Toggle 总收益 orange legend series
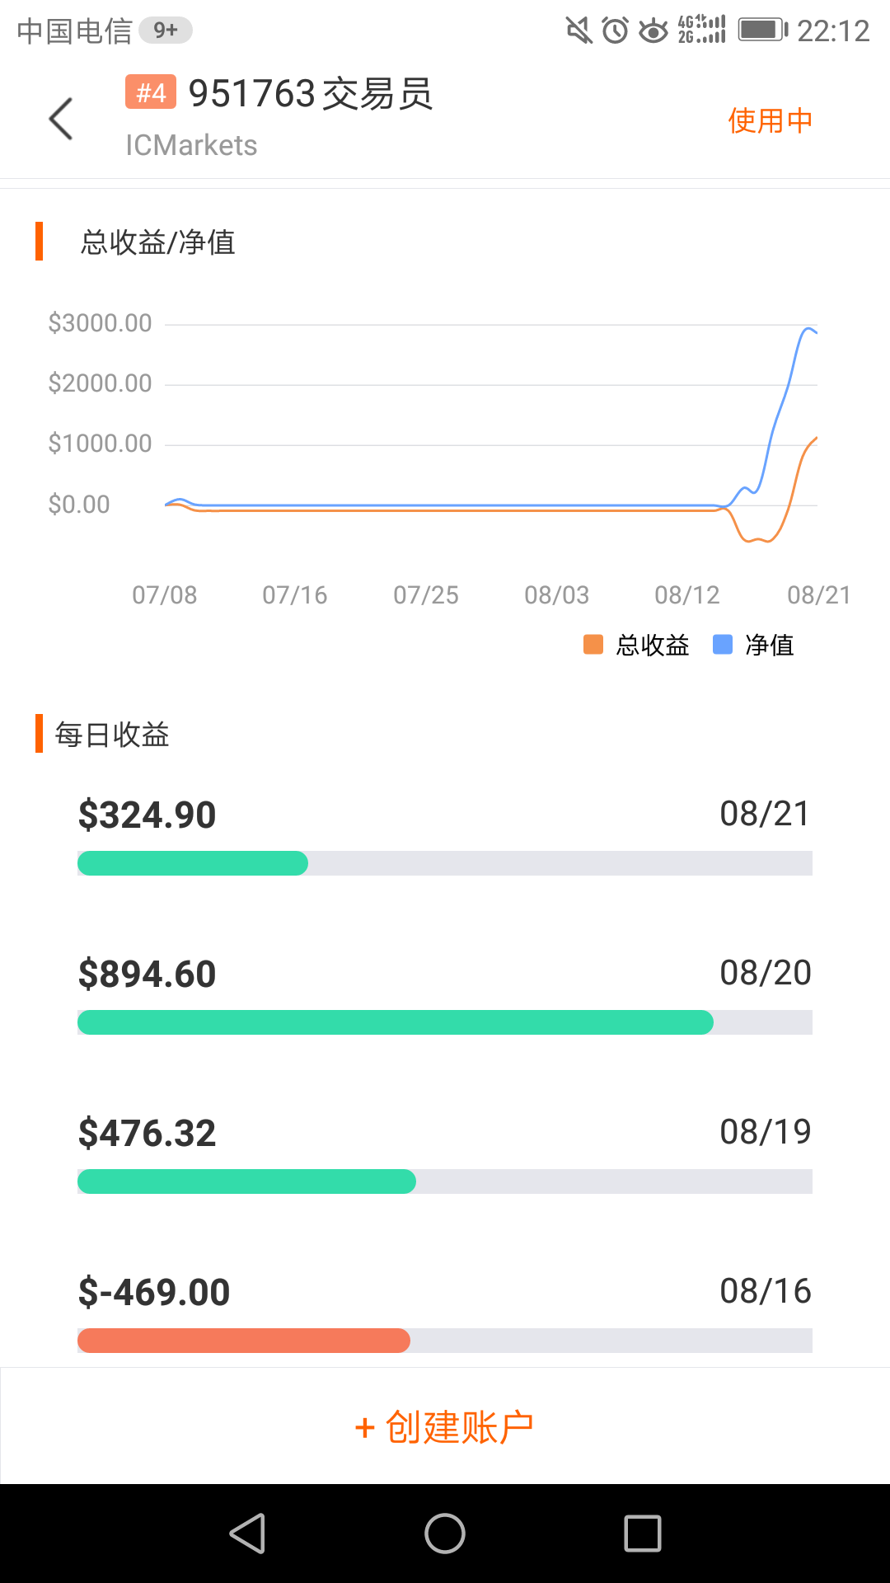 pyautogui.click(x=637, y=645)
